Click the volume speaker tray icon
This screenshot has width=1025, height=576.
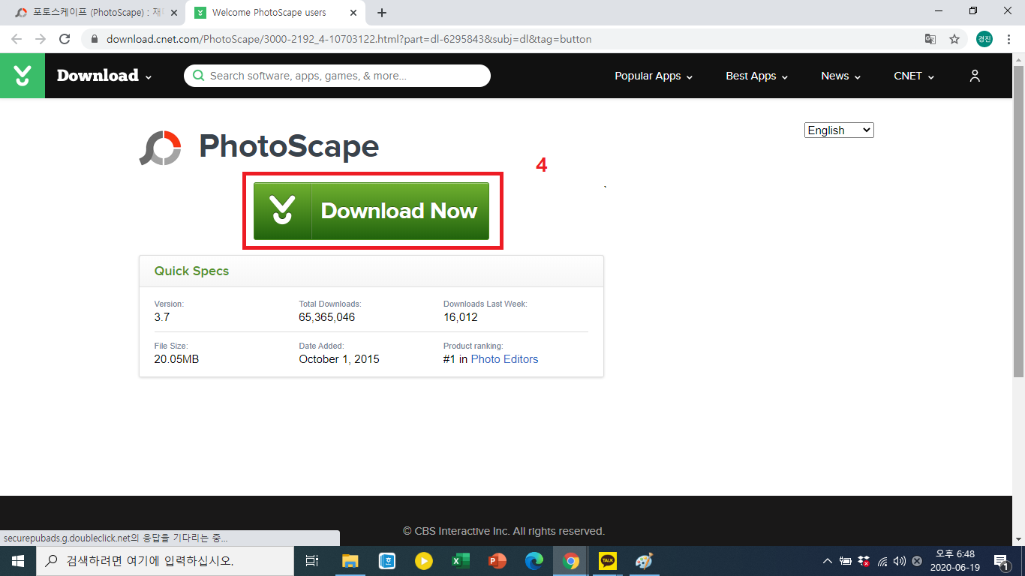pyautogui.click(x=900, y=561)
